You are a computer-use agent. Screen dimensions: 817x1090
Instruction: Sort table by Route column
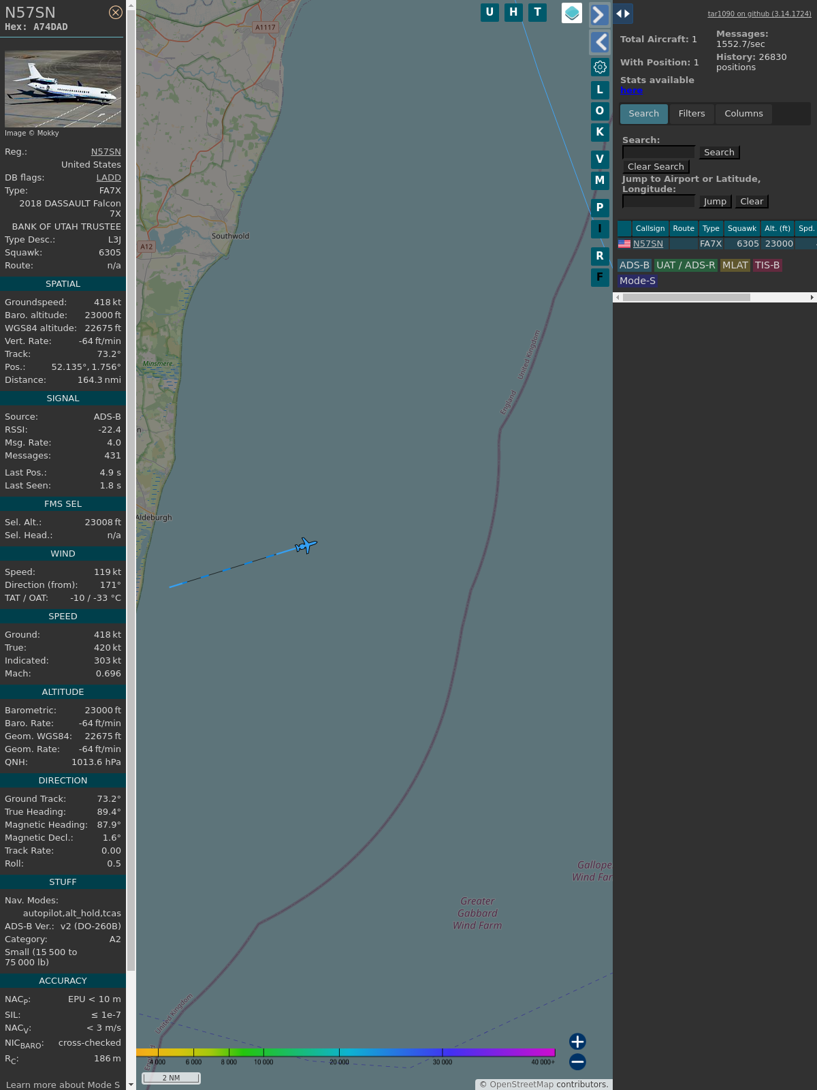point(684,229)
